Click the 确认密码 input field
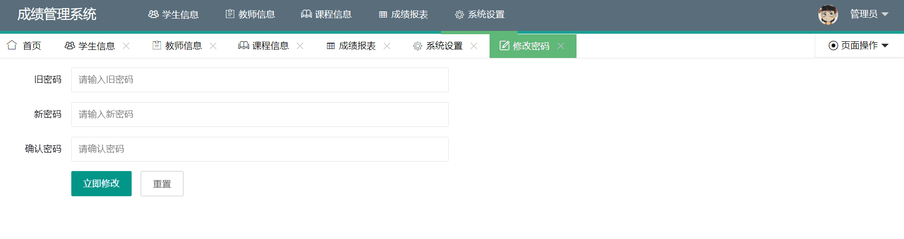 (260, 149)
